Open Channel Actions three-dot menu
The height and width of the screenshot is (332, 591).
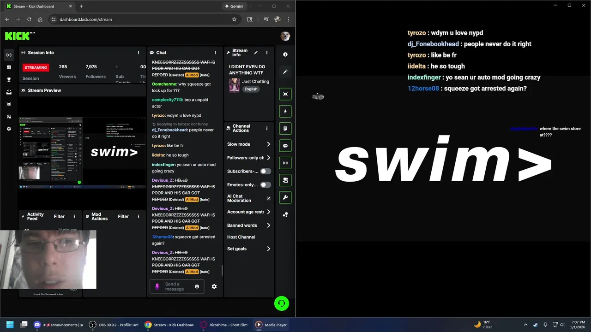point(266,128)
